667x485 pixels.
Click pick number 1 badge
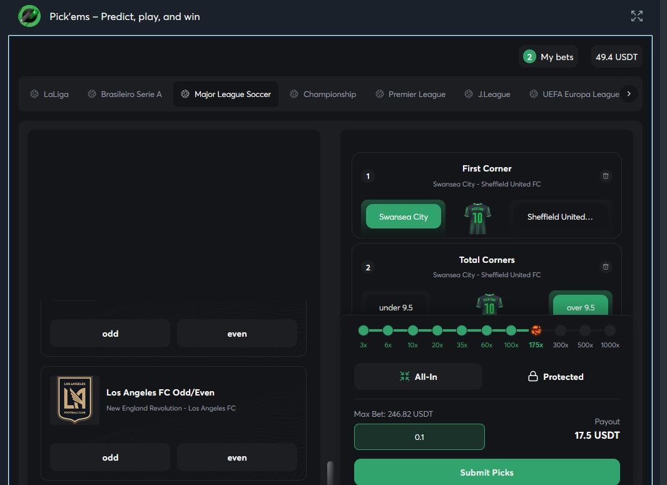coord(368,176)
